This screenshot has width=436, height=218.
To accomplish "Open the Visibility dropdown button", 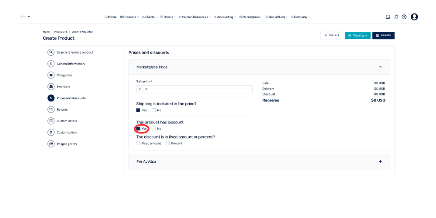I will (x=358, y=35).
